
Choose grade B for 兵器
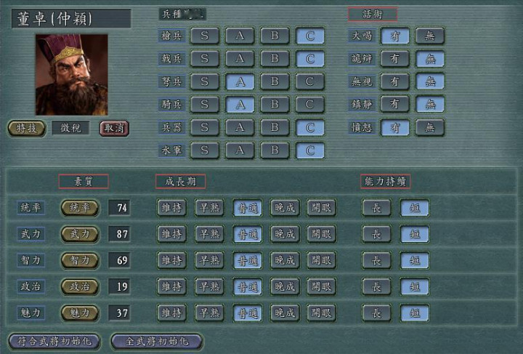(275, 127)
